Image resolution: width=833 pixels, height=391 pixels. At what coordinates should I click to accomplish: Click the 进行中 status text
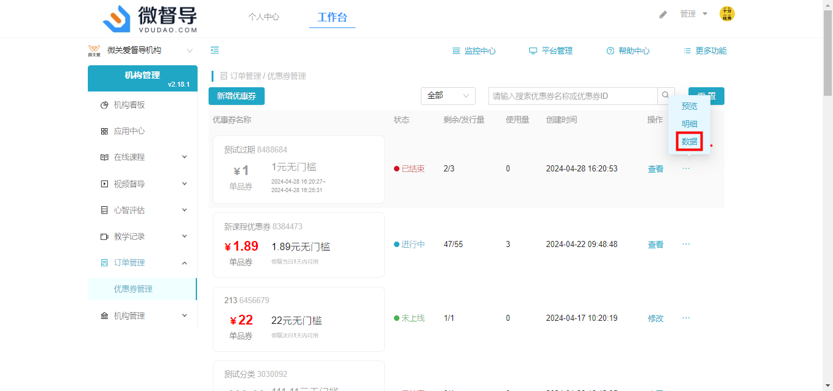point(413,245)
